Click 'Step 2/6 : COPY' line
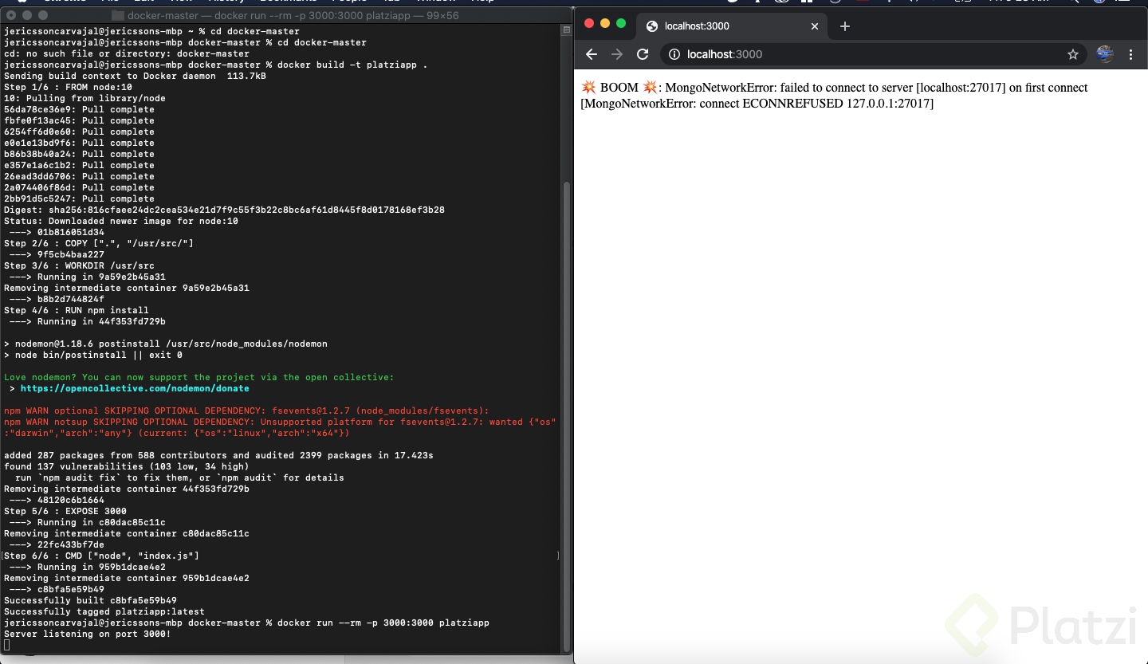 click(x=99, y=243)
